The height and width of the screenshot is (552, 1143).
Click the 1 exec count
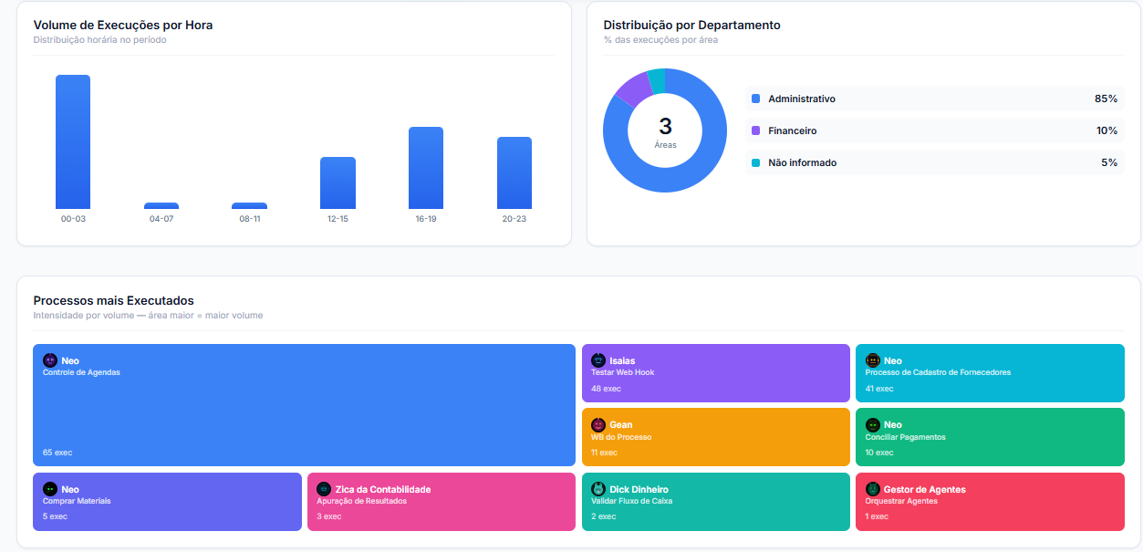pyautogui.click(x=877, y=516)
